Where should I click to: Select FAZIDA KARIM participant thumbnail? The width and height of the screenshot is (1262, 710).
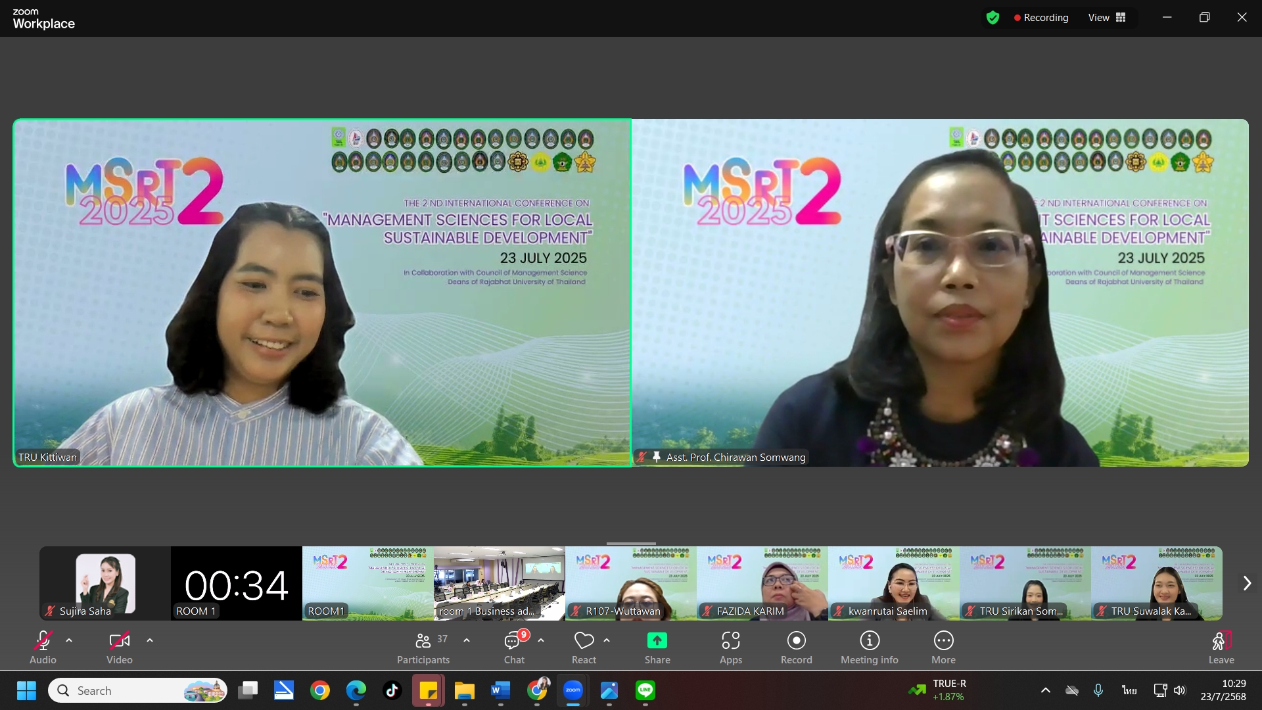pyautogui.click(x=762, y=583)
